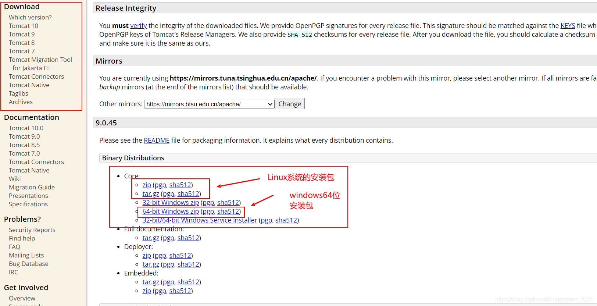Screen dimensions: 597x306
Task: Open sha512 for Full documentation tar.gz
Action: (x=188, y=238)
